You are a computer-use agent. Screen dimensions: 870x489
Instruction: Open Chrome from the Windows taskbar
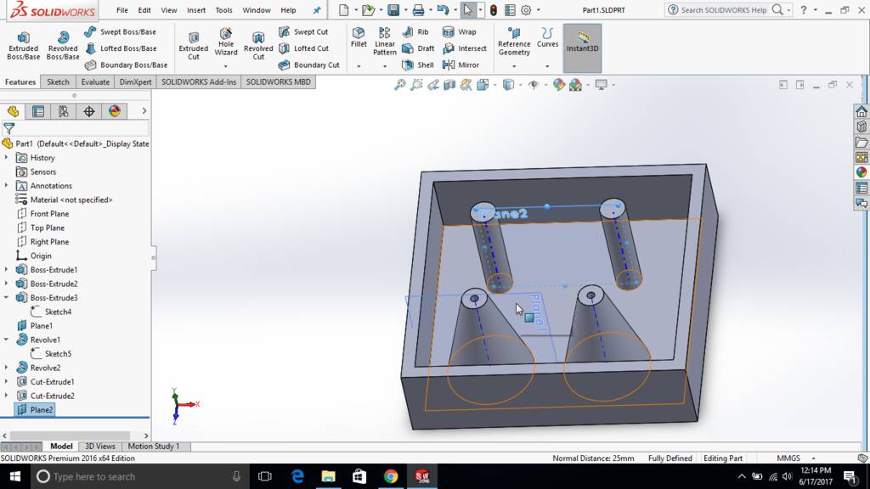tap(391, 476)
